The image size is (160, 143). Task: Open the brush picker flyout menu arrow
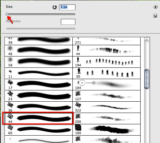coord(155,7)
